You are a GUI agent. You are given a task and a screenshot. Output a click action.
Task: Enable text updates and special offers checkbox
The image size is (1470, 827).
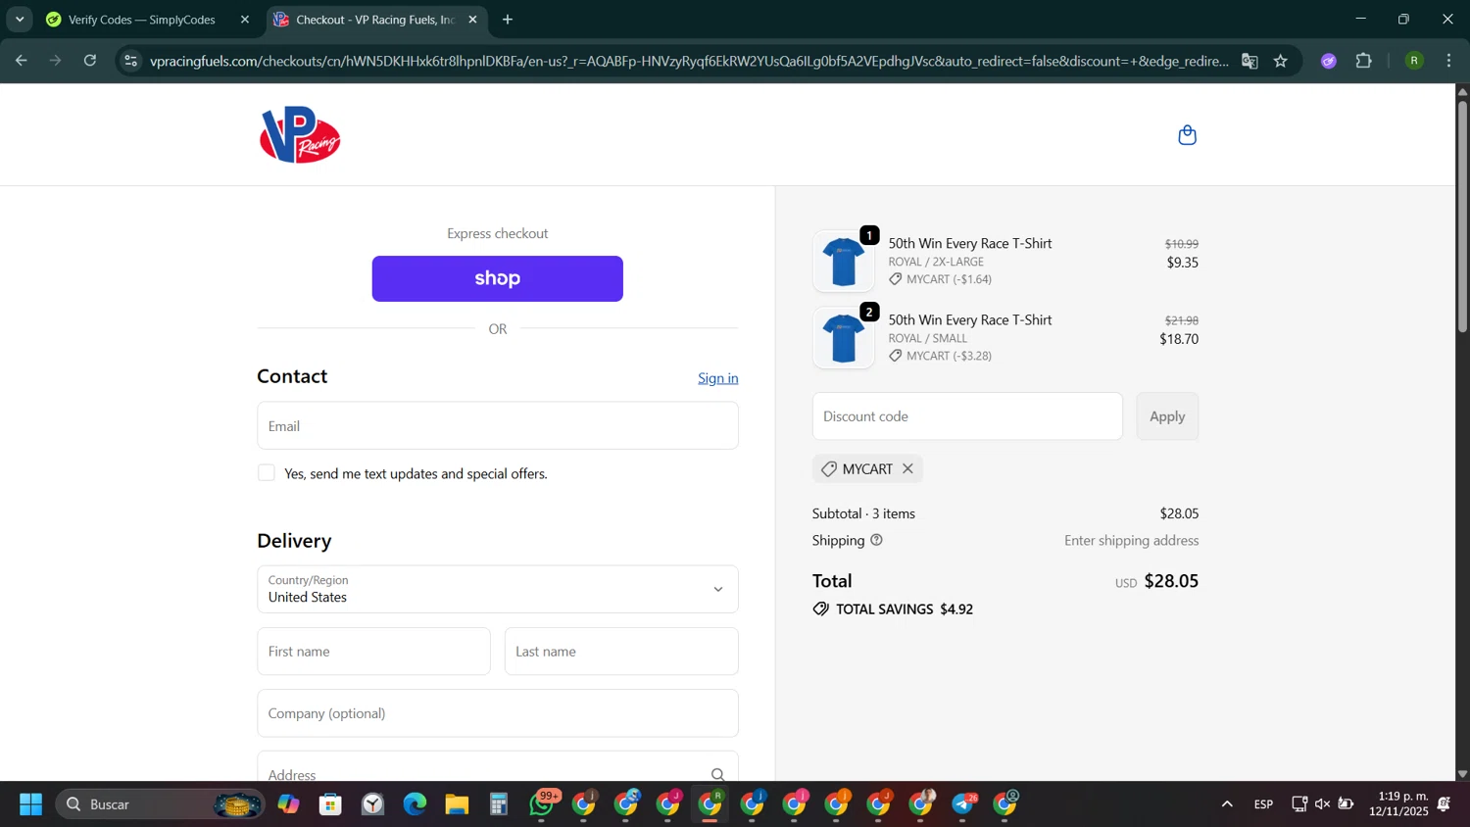click(267, 473)
